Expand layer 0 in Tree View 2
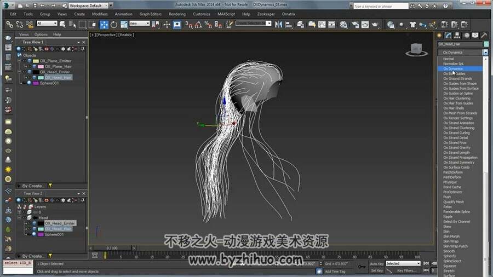The image size is (493, 277). [20, 212]
